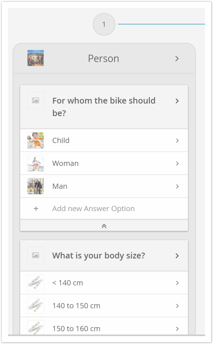Viewport: 213px width, 344px height.
Task: Expand 'What is your body size?' chevron
Action: [177, 256]
